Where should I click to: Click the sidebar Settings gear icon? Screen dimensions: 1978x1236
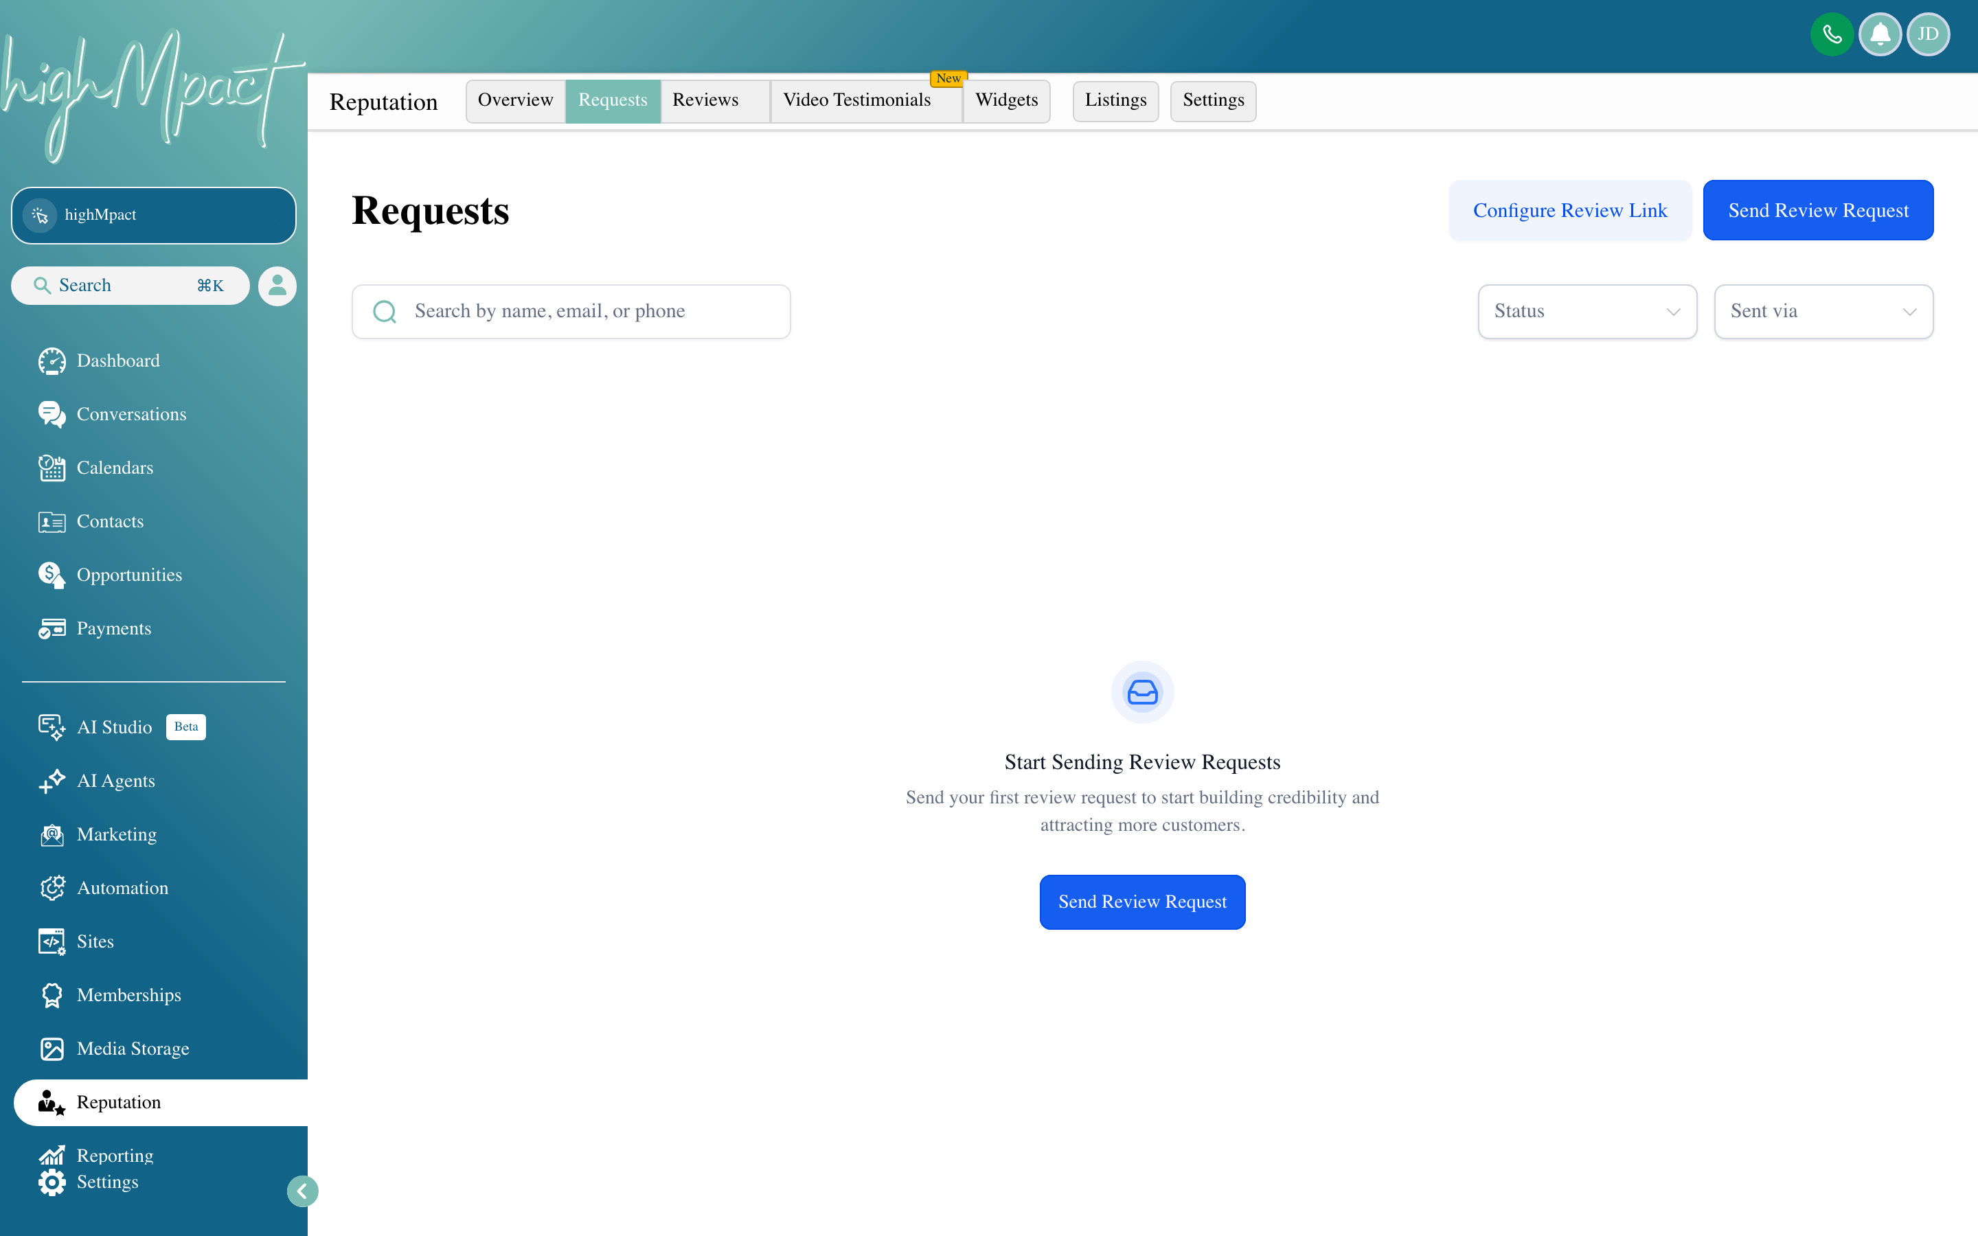pyautogui.click(x=52, y=1182)
